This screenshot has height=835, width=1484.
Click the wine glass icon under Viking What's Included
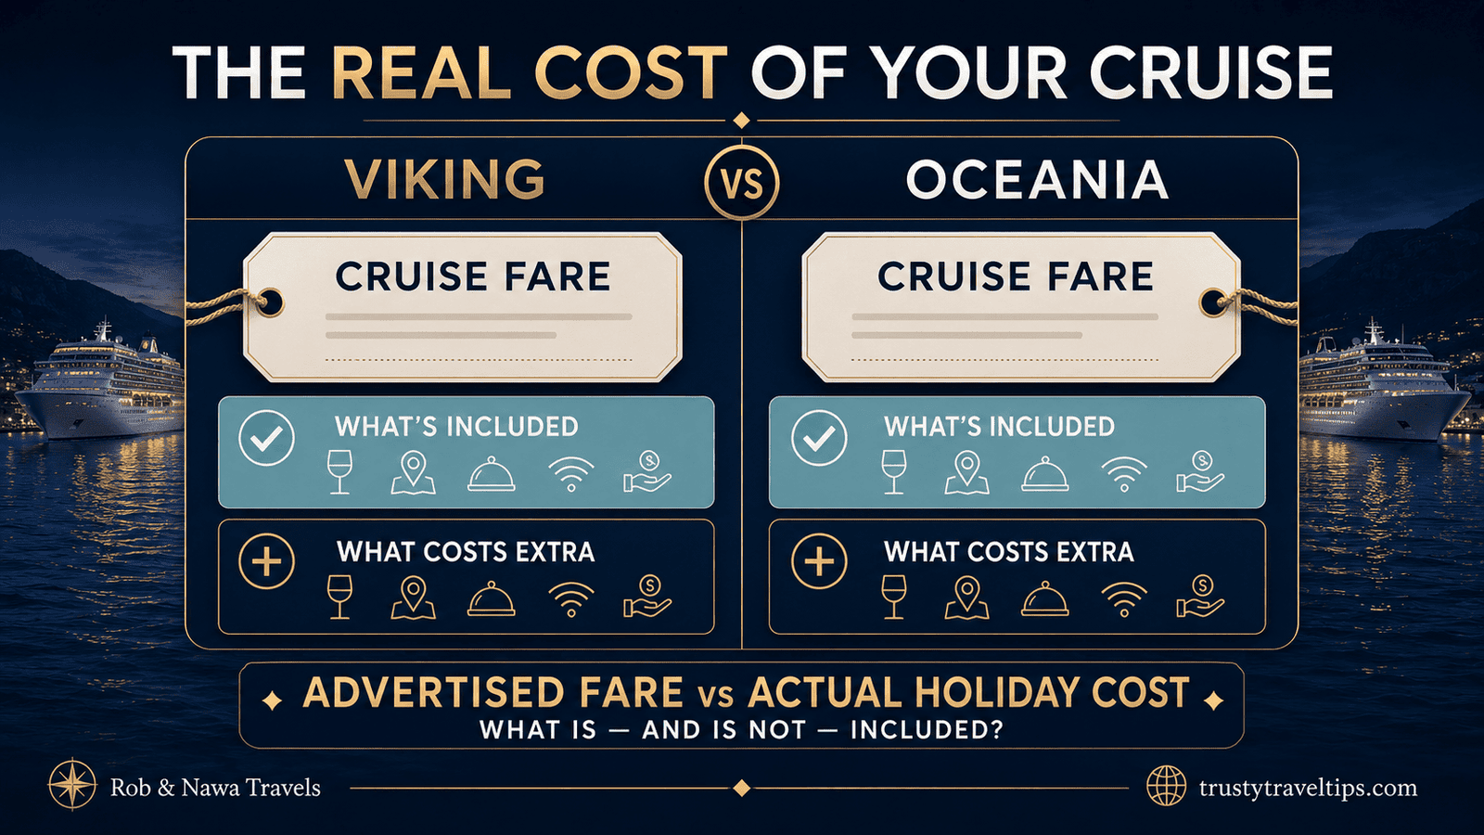click(340, 472)
